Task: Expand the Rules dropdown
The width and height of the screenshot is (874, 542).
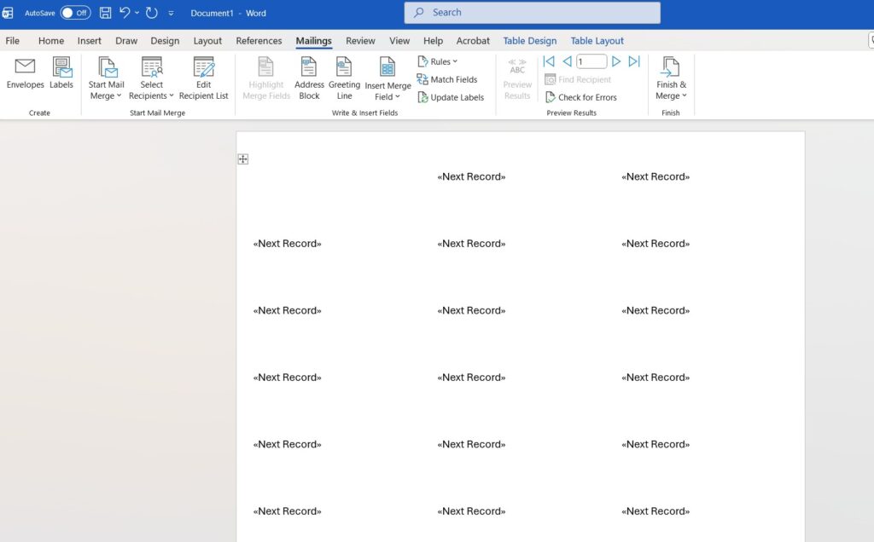Action: (x=438, y=61)
